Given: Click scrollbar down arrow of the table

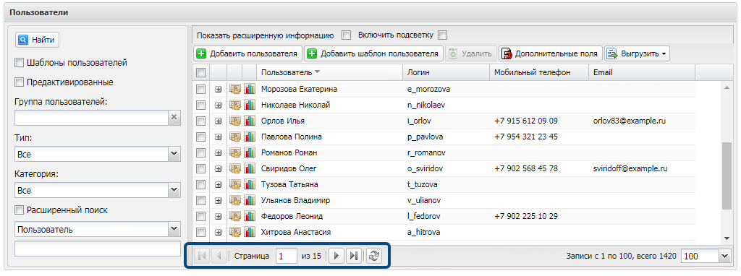Looking at the screenshot, I should (x=727, y=238).
